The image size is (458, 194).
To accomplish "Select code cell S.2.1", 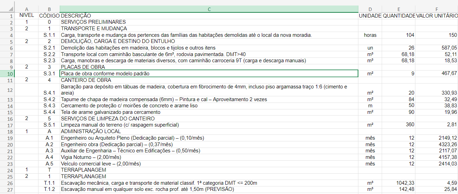I will click(49, 48).
